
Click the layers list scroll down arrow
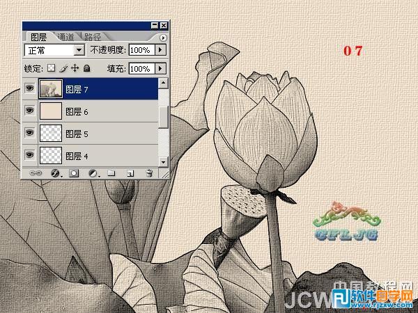tap(163, 161)
